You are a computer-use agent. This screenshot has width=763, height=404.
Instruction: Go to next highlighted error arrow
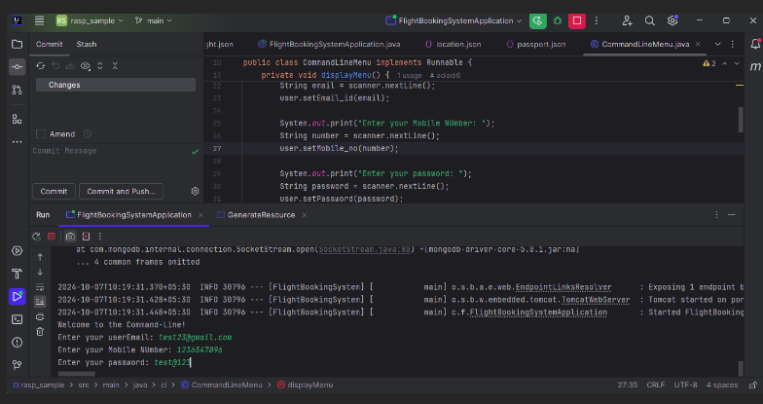click(x=737, y=64)
